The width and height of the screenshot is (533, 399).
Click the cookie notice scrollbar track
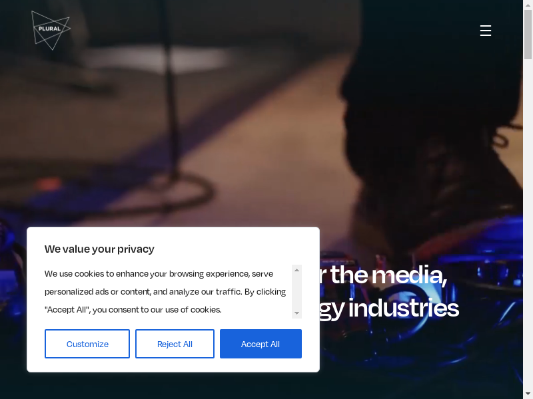(296, 292)
